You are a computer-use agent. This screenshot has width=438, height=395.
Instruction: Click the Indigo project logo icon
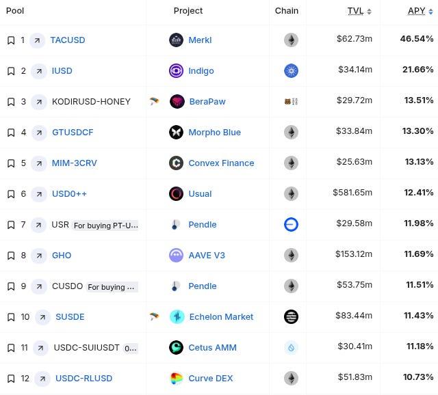pos(176,71)
